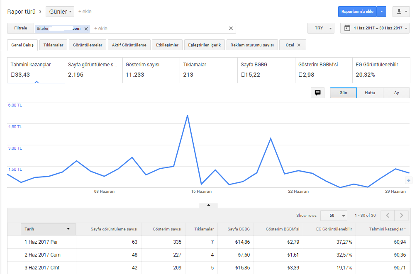
Task: Click the 1 Haz 2017 Per row
Action: (x=209, y=242)
